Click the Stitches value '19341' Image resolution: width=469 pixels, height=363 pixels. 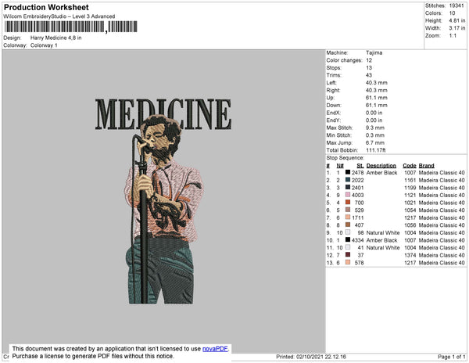click(456, 5)
